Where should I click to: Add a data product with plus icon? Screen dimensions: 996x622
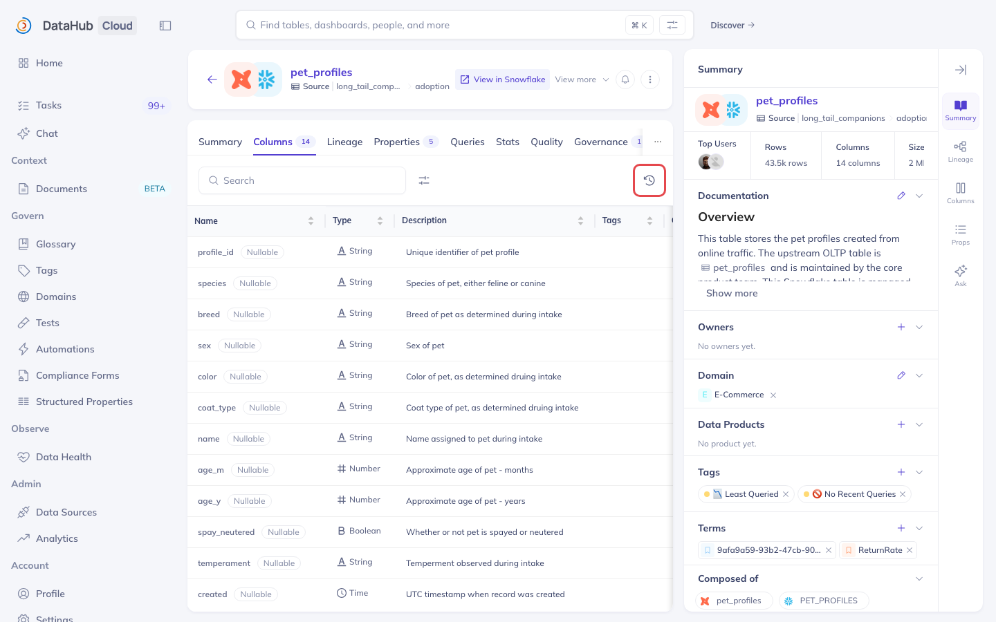coord(901,424)
